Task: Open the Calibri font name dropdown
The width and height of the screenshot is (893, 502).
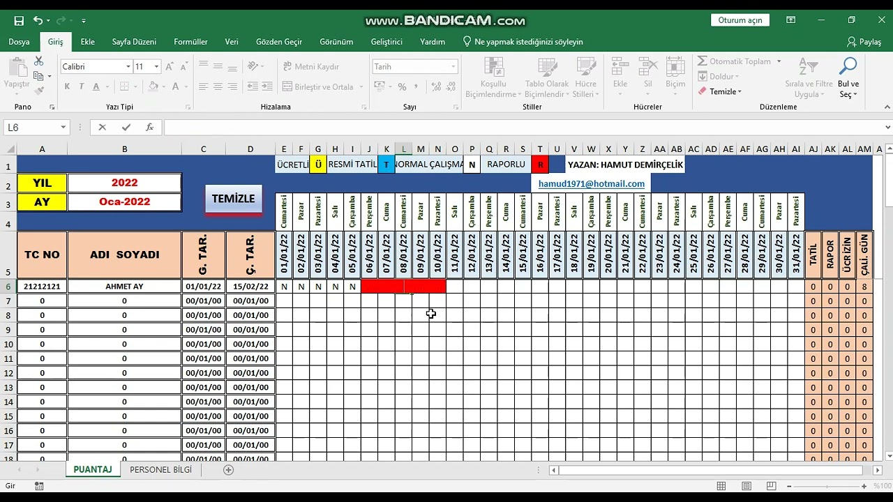Action: click(128, 66)
